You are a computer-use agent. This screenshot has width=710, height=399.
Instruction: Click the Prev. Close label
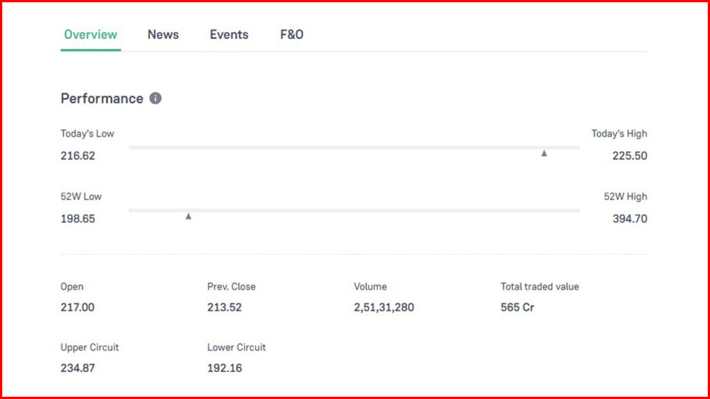[x=232, y=286]
